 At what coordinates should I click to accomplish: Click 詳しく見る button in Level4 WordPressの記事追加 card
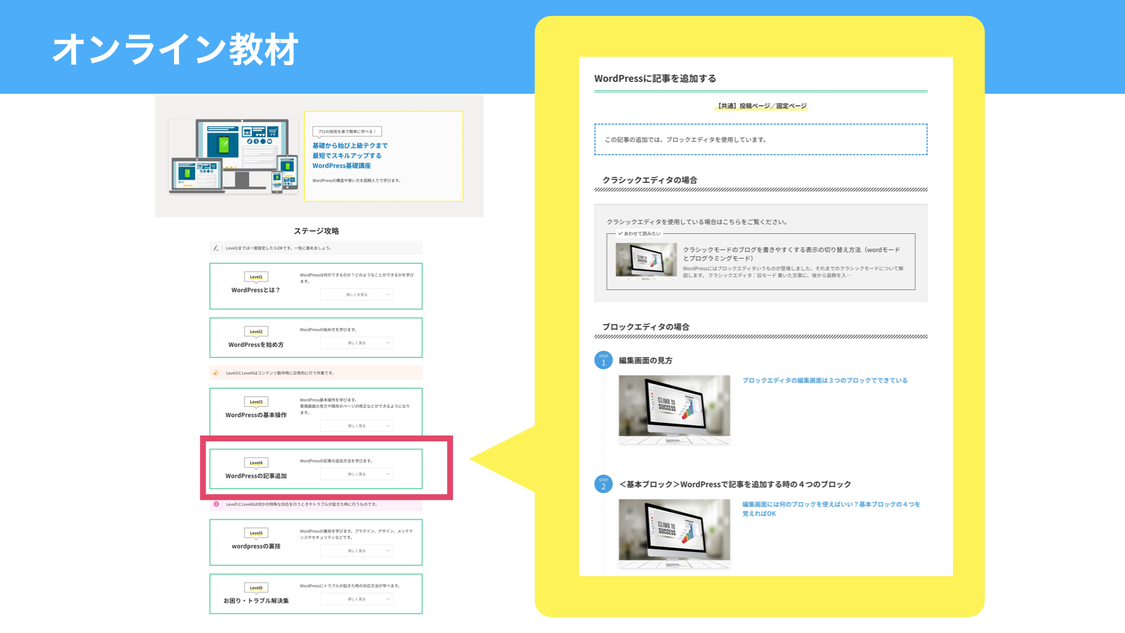tap(357, 474)
